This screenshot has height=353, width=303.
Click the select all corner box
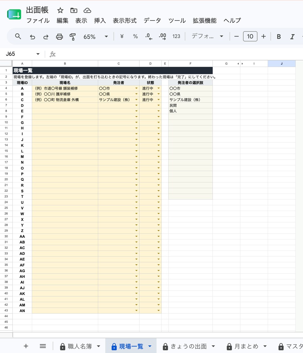[6, 64]
